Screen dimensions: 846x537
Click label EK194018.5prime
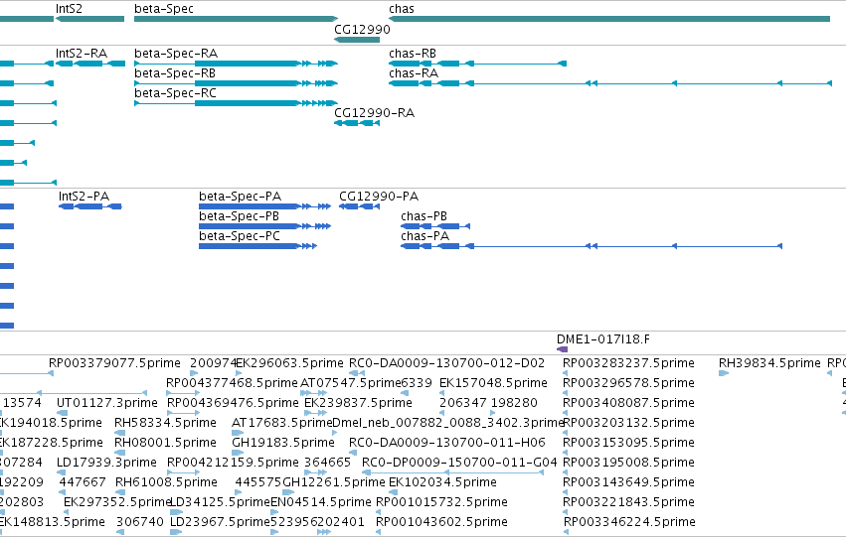[x=52, y=423]
